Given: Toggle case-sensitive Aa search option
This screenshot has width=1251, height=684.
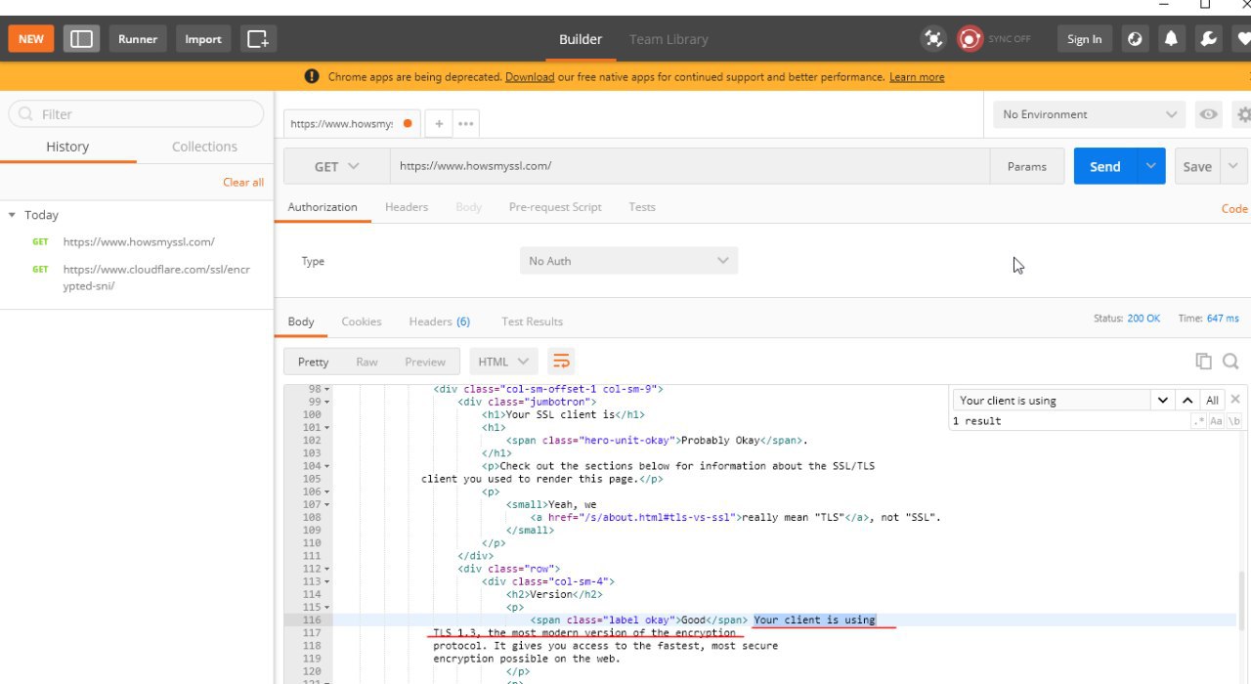Looking at the screenshot, I should pyautogui.click(x=1216, y=421).
